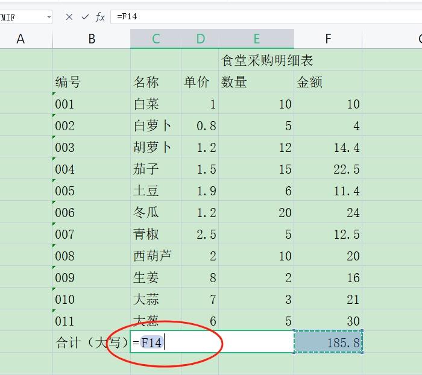The width and height of the screenshot is (422, 375).
Task: Select the quantity 20 cell for 冬瓜
Action: point(256,212)
